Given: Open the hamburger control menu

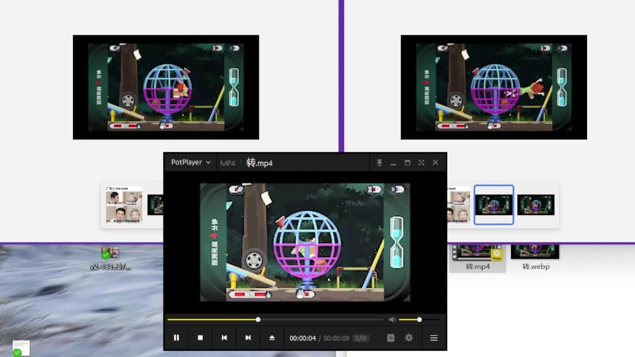Looking at the screenshot, I should [433, 338].
